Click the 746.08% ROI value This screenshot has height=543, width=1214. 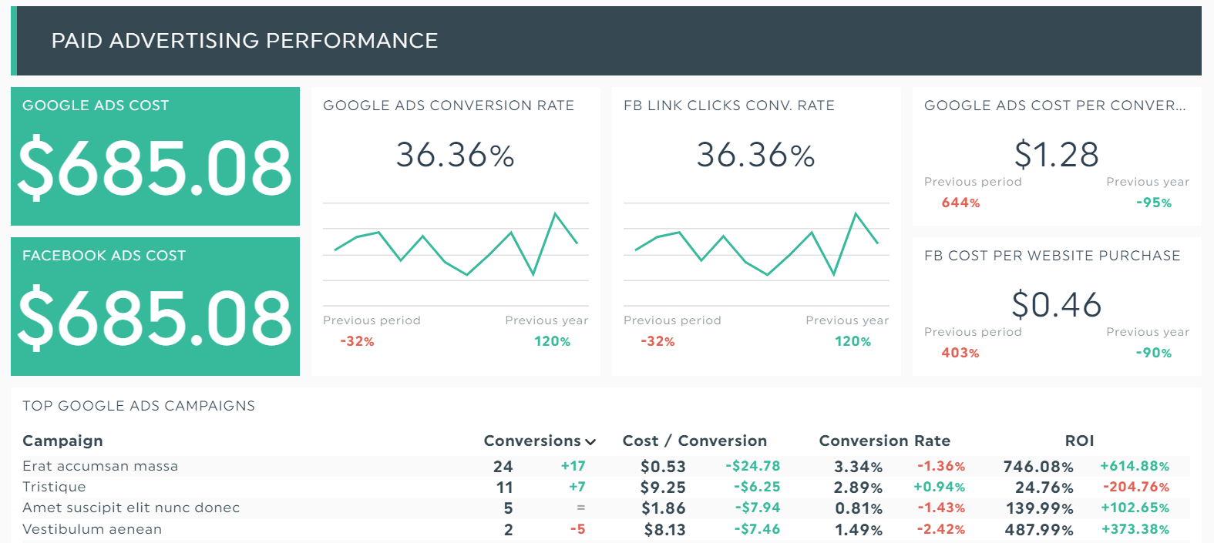(1037, 467)
